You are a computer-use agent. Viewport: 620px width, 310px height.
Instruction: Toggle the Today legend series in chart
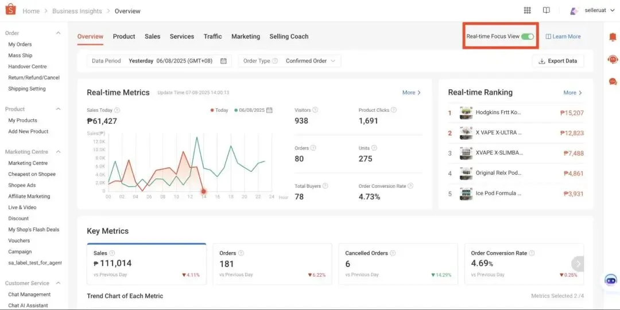coord(219,110)
